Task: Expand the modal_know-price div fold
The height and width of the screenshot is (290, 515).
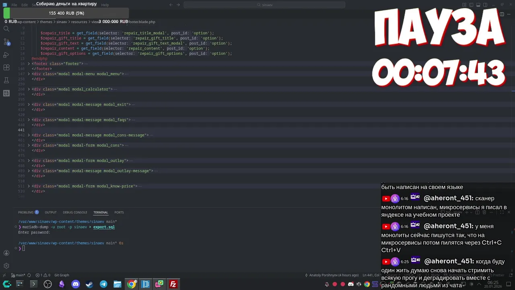Action: 29,186
